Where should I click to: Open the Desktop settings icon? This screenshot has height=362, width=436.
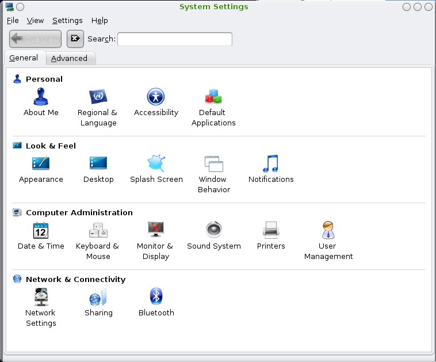pyautogui.click(x=98, y=164)
